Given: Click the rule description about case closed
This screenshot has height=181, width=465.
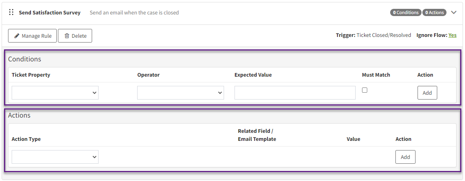Looking at the screenshot, I should point(134,13).
